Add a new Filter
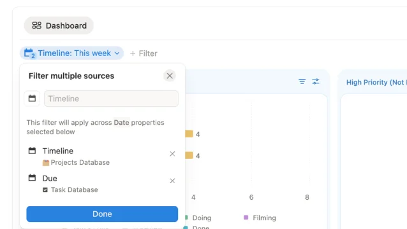407x229 pixels. click(144, 53)
